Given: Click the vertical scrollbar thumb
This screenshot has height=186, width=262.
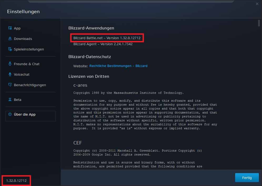Looking at the screenshot, I should pyautogui.click(x=259, y=23).
